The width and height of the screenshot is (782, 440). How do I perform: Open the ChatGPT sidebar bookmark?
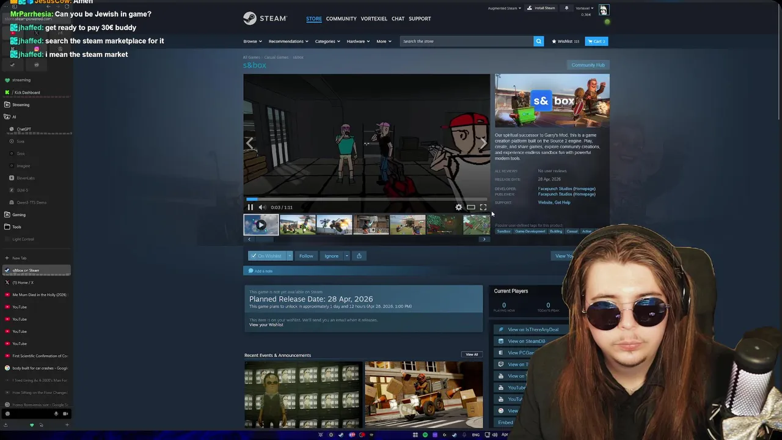(x=23, y=129)
